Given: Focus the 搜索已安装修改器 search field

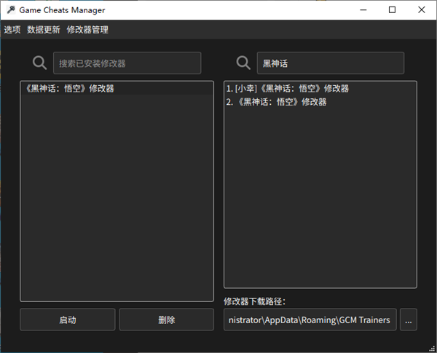Looking at the screenshot, I should [x=127, y=63].
